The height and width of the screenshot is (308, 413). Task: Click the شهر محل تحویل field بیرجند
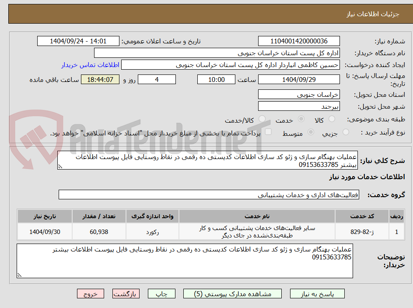pos(299,106)
